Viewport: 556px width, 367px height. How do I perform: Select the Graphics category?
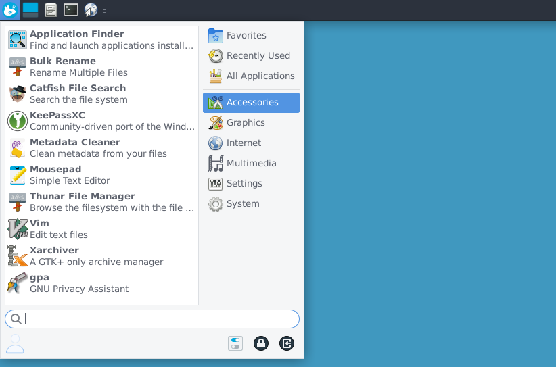(x=251, y=123)
